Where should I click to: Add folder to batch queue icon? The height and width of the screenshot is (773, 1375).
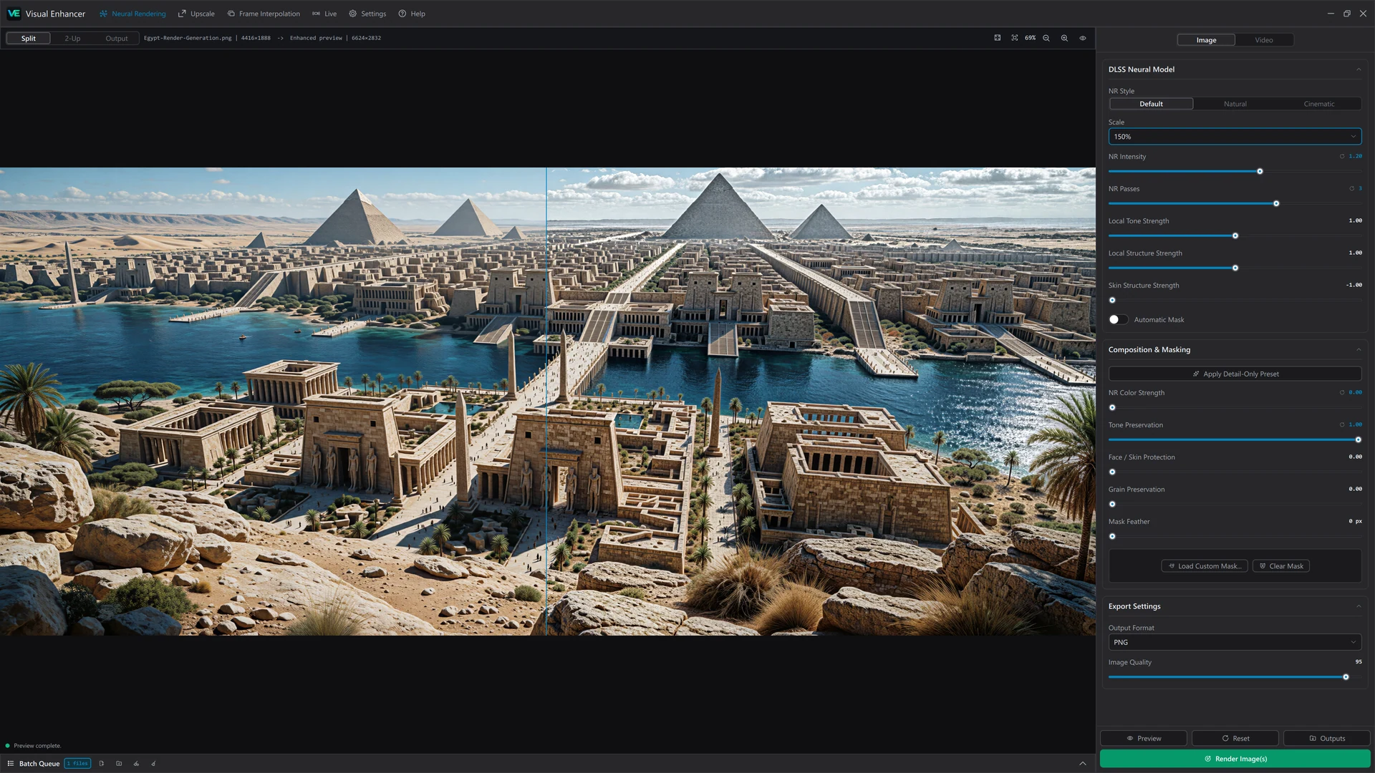coord(119,764)
